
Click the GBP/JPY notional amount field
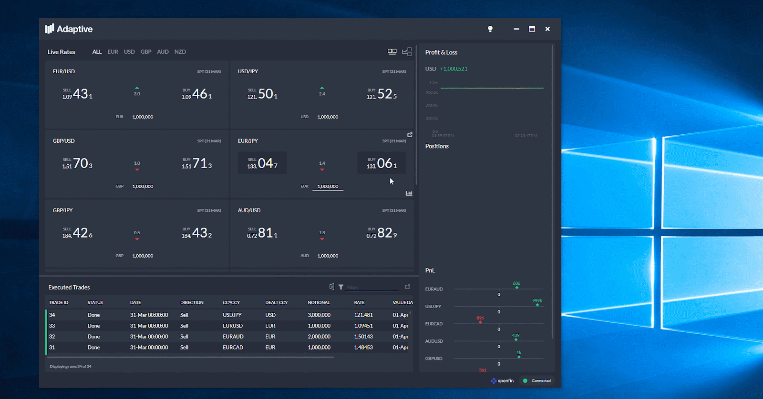pyautogui.click(x=143, y=256)
